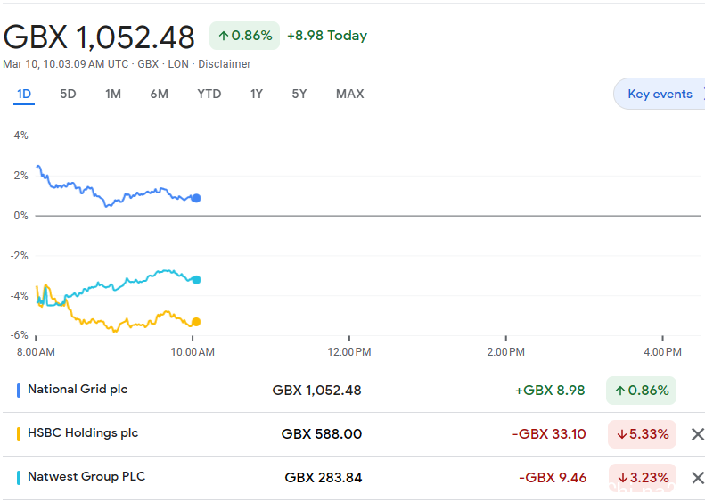The height and width of the screenshot is (502, 705).
Task: Click HSBC red 5.33% change badge
Action: tap(642, 434)
